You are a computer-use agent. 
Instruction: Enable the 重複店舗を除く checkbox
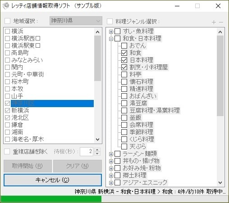7,151
